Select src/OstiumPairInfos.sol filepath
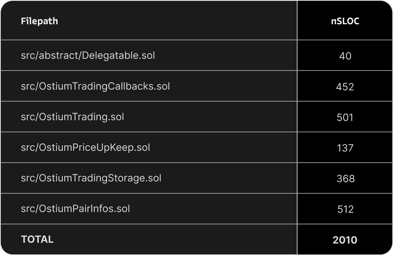The width and height of the screenshot is (393, 255). (75, 209)
